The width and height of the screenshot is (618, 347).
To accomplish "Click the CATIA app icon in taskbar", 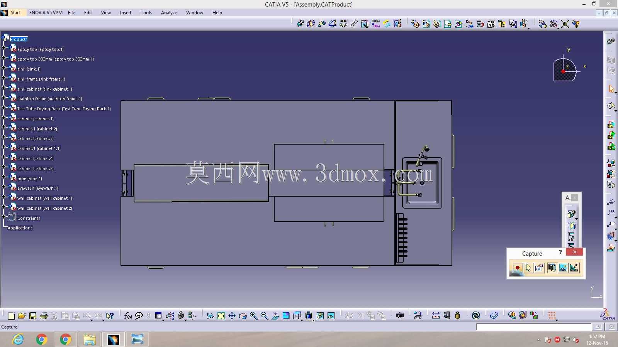I will coord(114,339).
